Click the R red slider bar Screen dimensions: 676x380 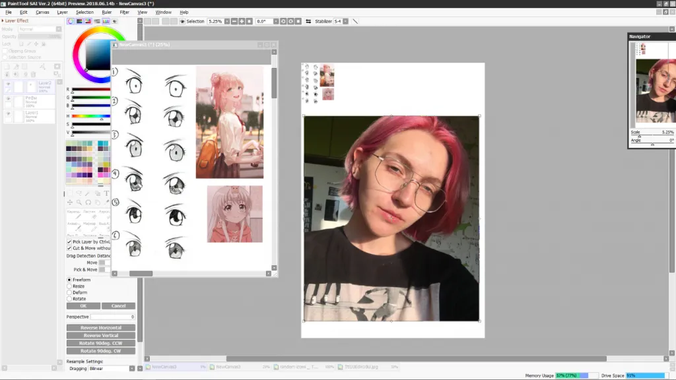pyautogui.click(x=90, y=89)
